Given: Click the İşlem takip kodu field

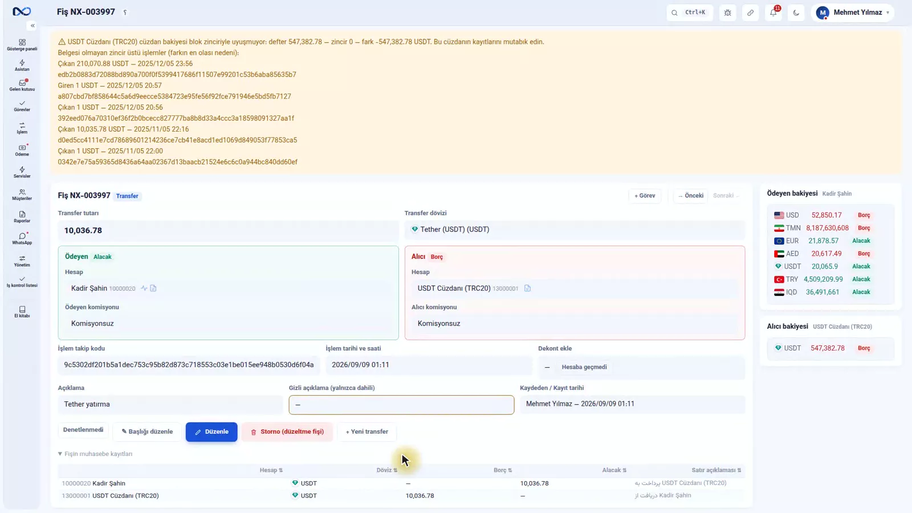Looking at the screenshot, I should [189, 365].
